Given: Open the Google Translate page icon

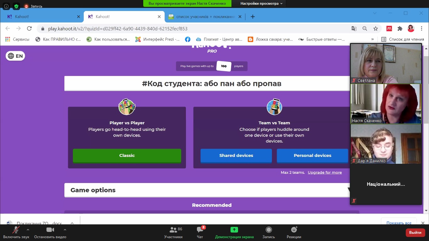Looking at the screenshot, I should 354,29.
